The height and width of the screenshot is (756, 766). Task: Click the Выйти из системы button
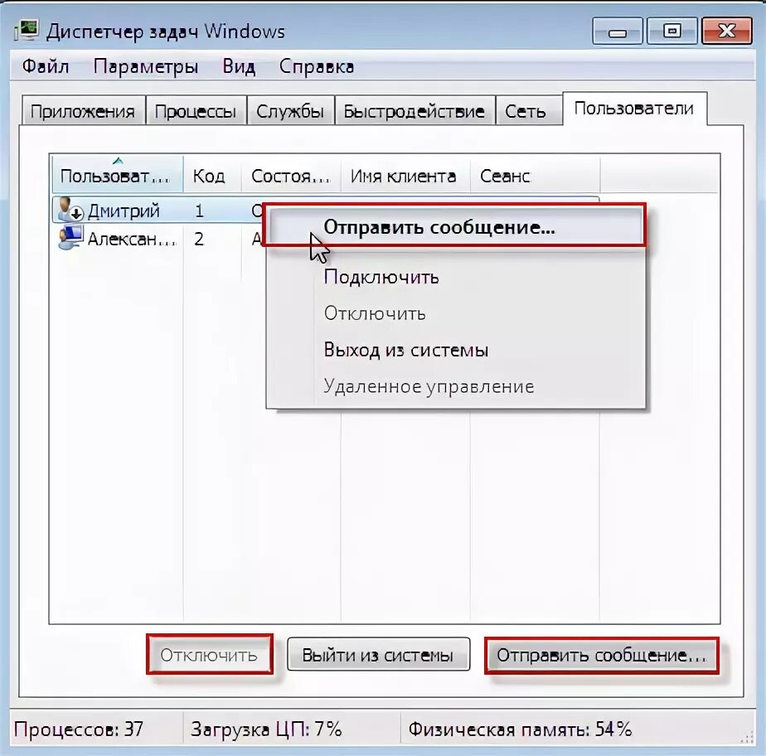(378, 654)
